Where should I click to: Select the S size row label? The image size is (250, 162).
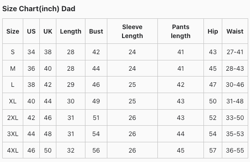[13, 52]
